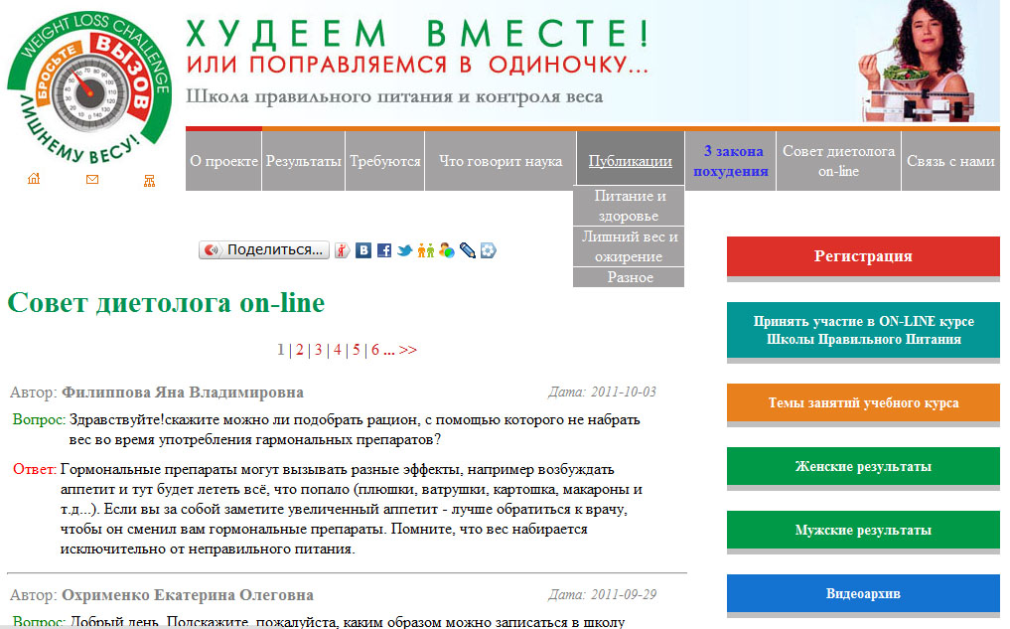Click author name Охрименко Екатерина Олеговна

[188, 595]
